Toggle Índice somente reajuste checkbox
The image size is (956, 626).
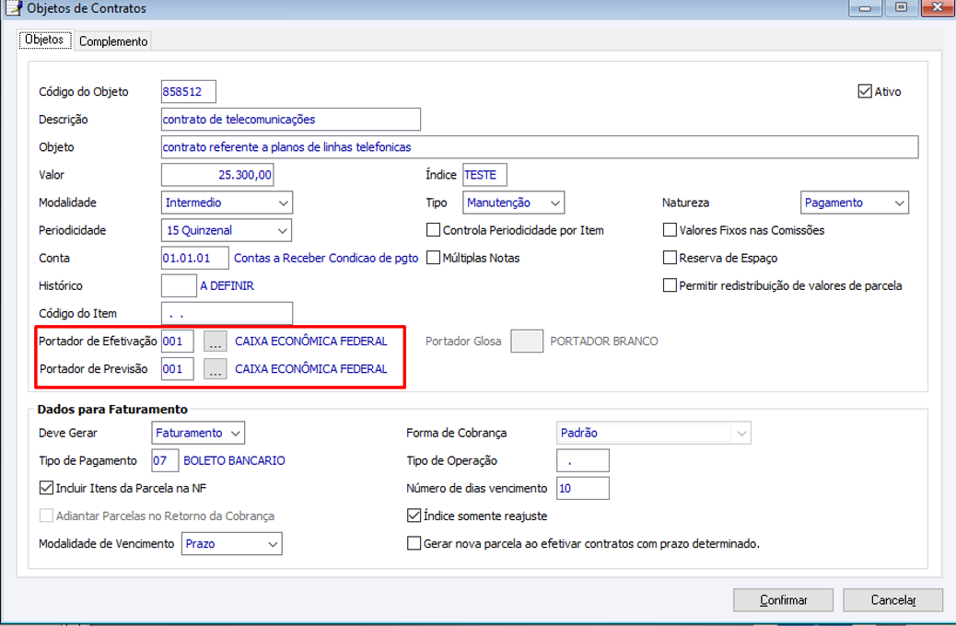click(414, 515)
